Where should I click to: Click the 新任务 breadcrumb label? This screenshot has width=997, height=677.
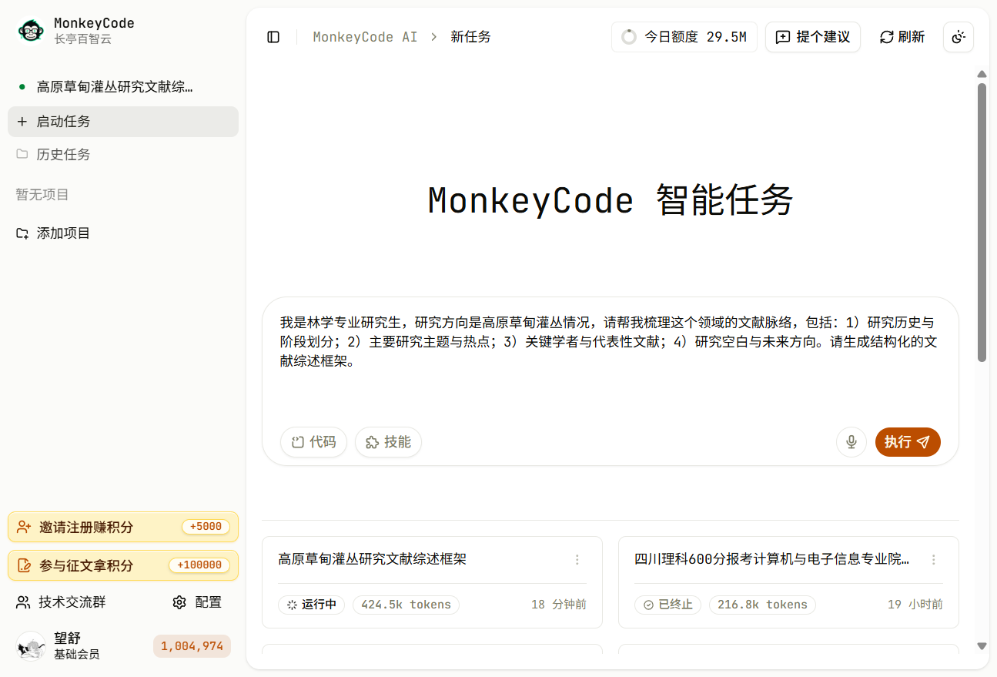[x=471, y=37]
